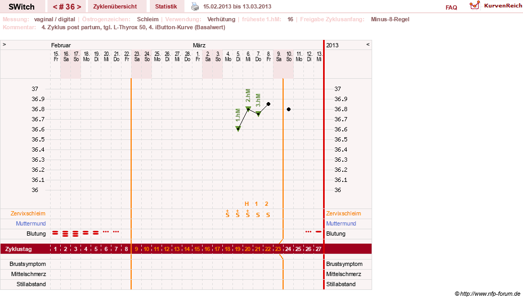Click the bleeding symbol on cycle day 4
This screenshot has width=523, height=300.
coord(86,233)
